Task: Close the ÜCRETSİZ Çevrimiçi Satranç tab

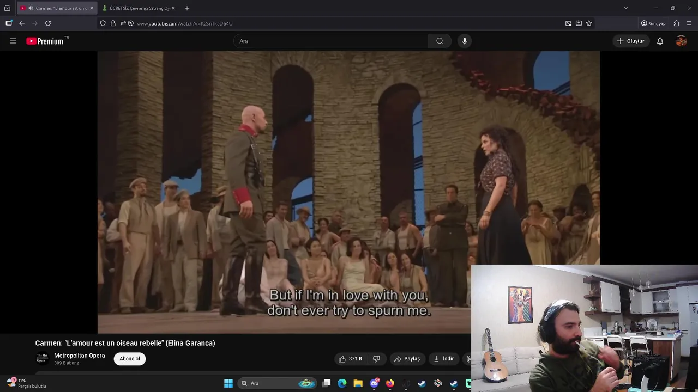Action: coord(173,8)
